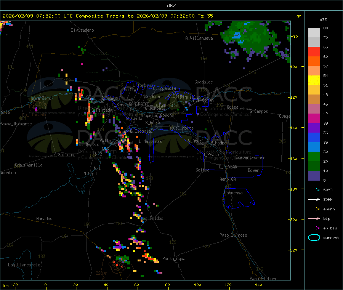Click the Punta_Agua map label
The image size is (343, 290).
pyautogui.click(x=174, y=259)
